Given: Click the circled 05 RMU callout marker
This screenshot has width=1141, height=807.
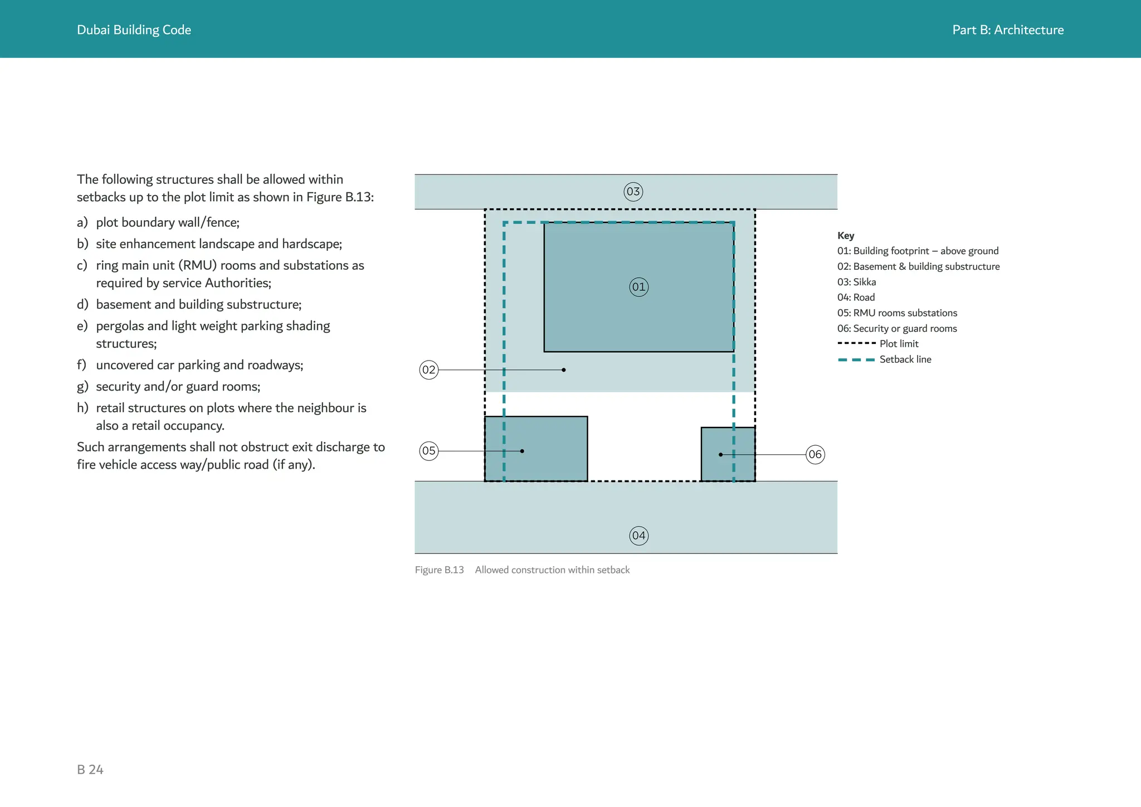Looking at the screenshot, I should pos(428,451).
